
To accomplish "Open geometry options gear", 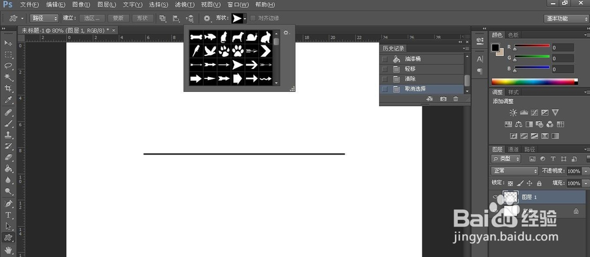I will (207, 18).
